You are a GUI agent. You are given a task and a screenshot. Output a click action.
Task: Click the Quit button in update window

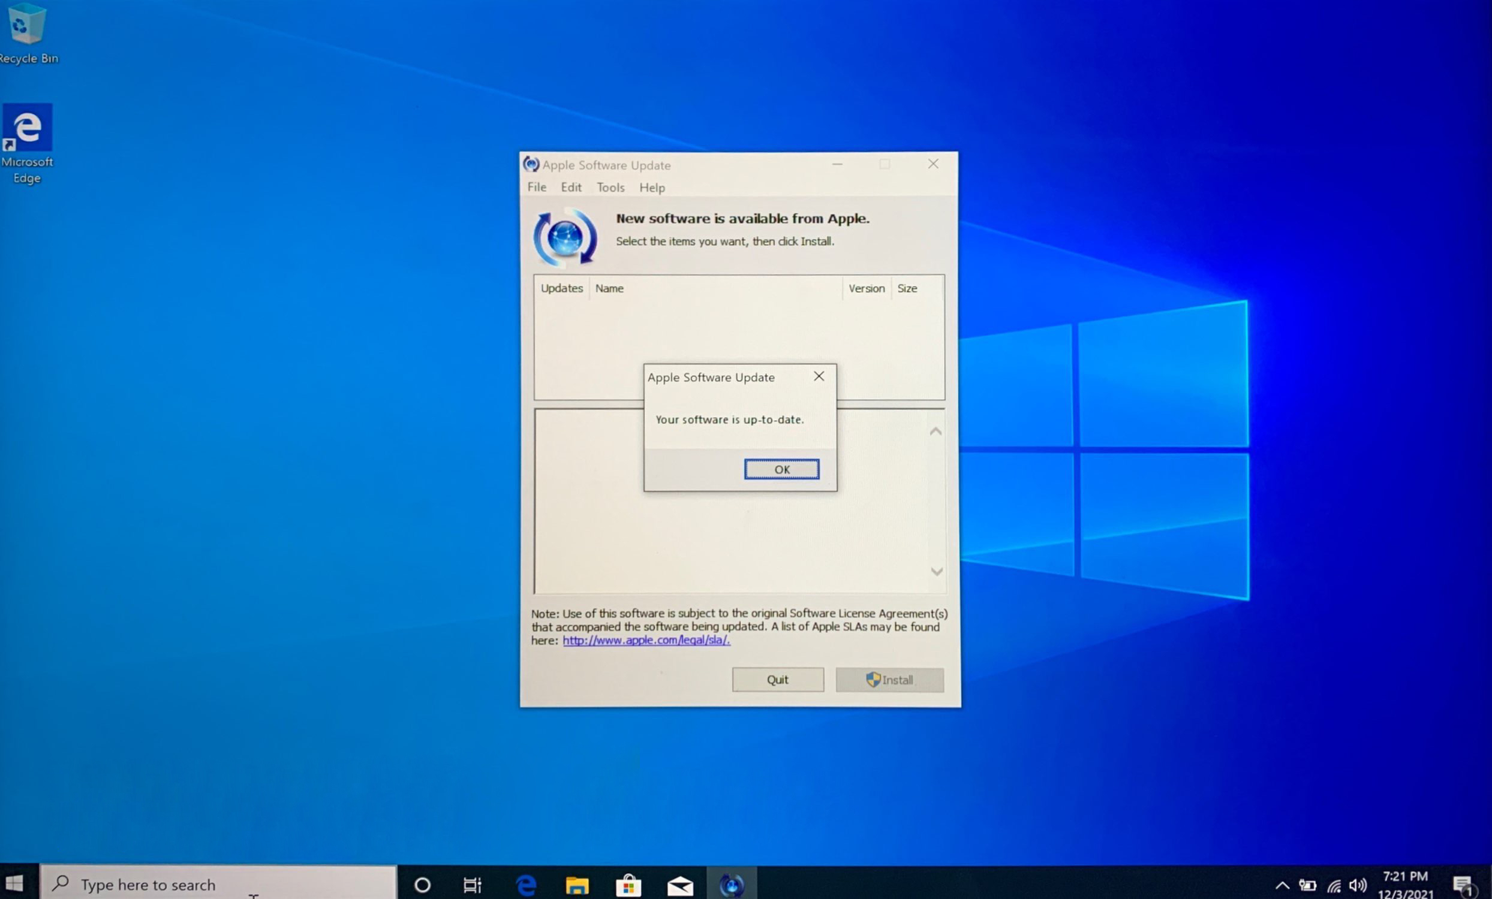click(x=778, y=680)
